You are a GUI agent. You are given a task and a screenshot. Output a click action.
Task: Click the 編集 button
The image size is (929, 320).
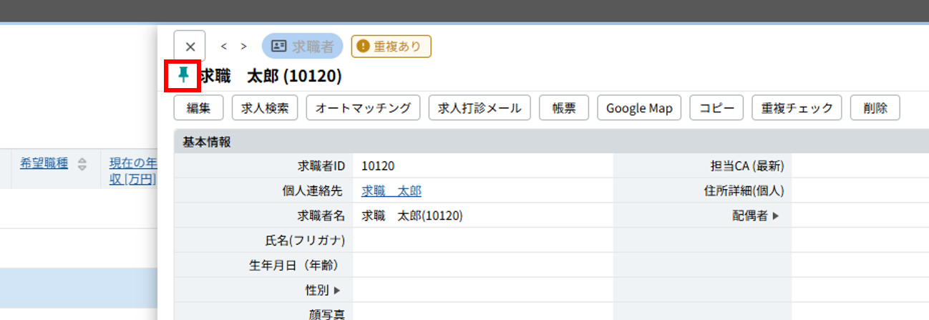coord(198,108)
